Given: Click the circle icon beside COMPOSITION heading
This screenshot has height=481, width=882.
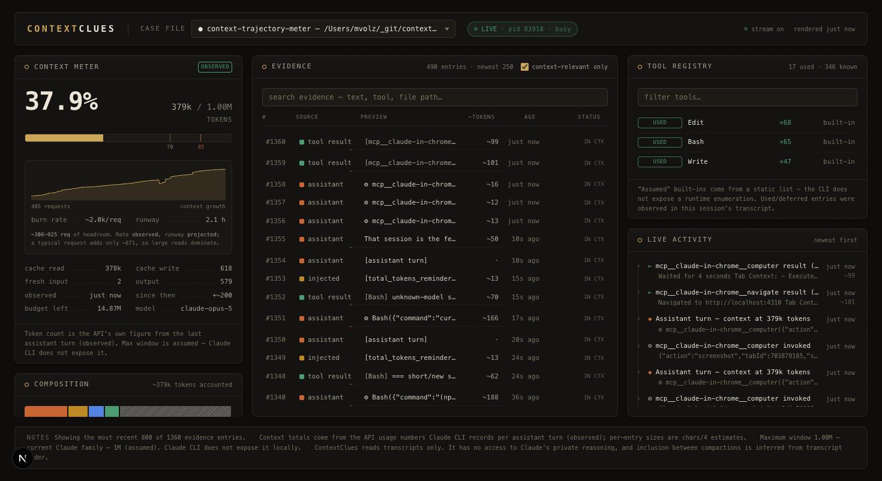Looking at the screenshot, I should pyautogui.click(x=26, y=384).
